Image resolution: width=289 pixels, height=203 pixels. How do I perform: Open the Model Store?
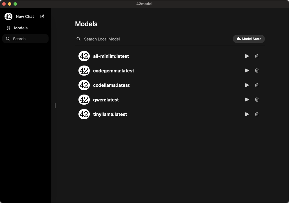point(249,39)
